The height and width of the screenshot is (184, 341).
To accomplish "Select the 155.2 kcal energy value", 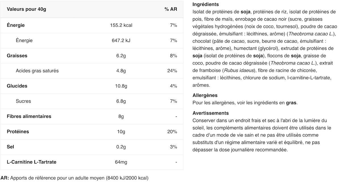I will click(x=121, y=25).
